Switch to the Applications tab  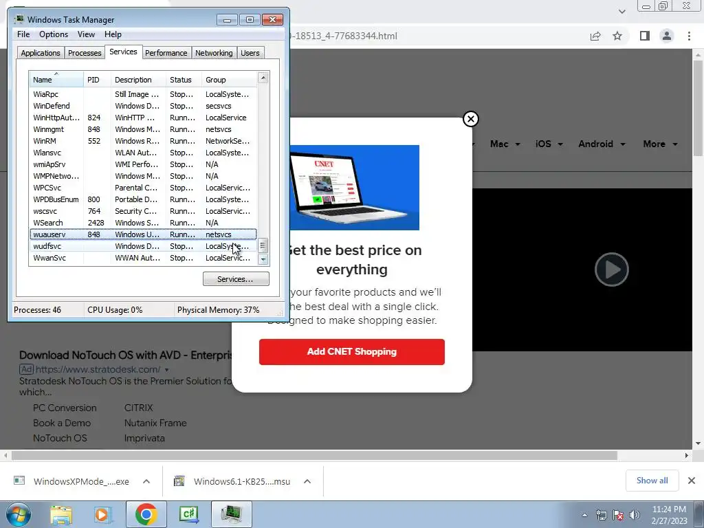(x=41, y=53)
